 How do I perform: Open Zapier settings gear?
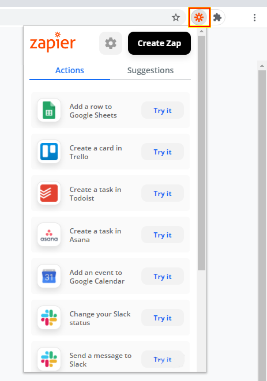click(x=111, y=43)
